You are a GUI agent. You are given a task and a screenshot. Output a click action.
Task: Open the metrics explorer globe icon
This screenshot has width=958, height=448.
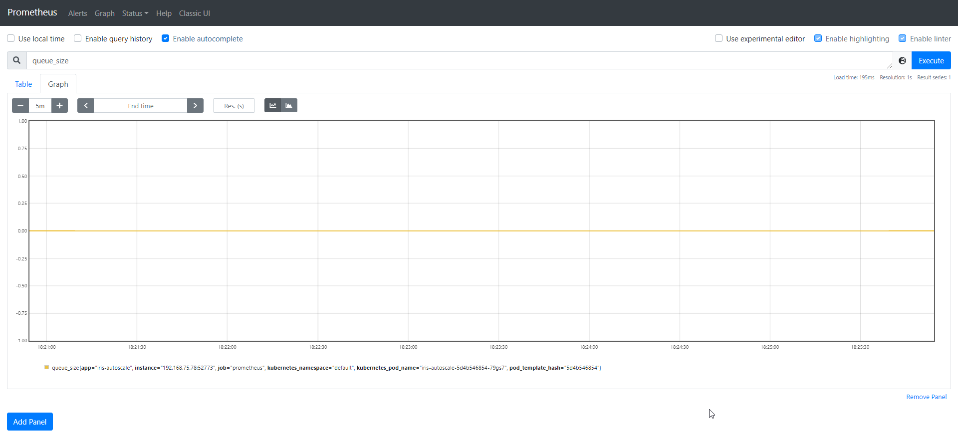(x=902, y=60)
